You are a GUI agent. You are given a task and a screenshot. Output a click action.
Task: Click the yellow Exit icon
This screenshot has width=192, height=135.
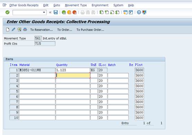tap(69, 12)
